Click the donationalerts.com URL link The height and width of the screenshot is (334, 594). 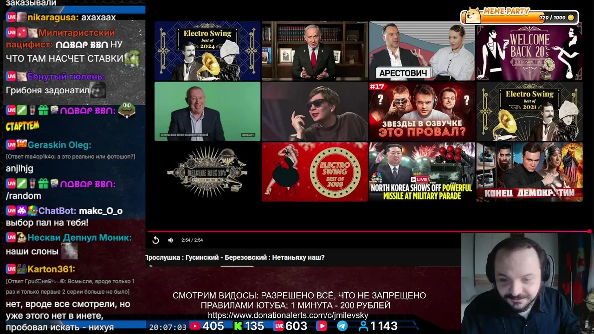click(288, 315)
